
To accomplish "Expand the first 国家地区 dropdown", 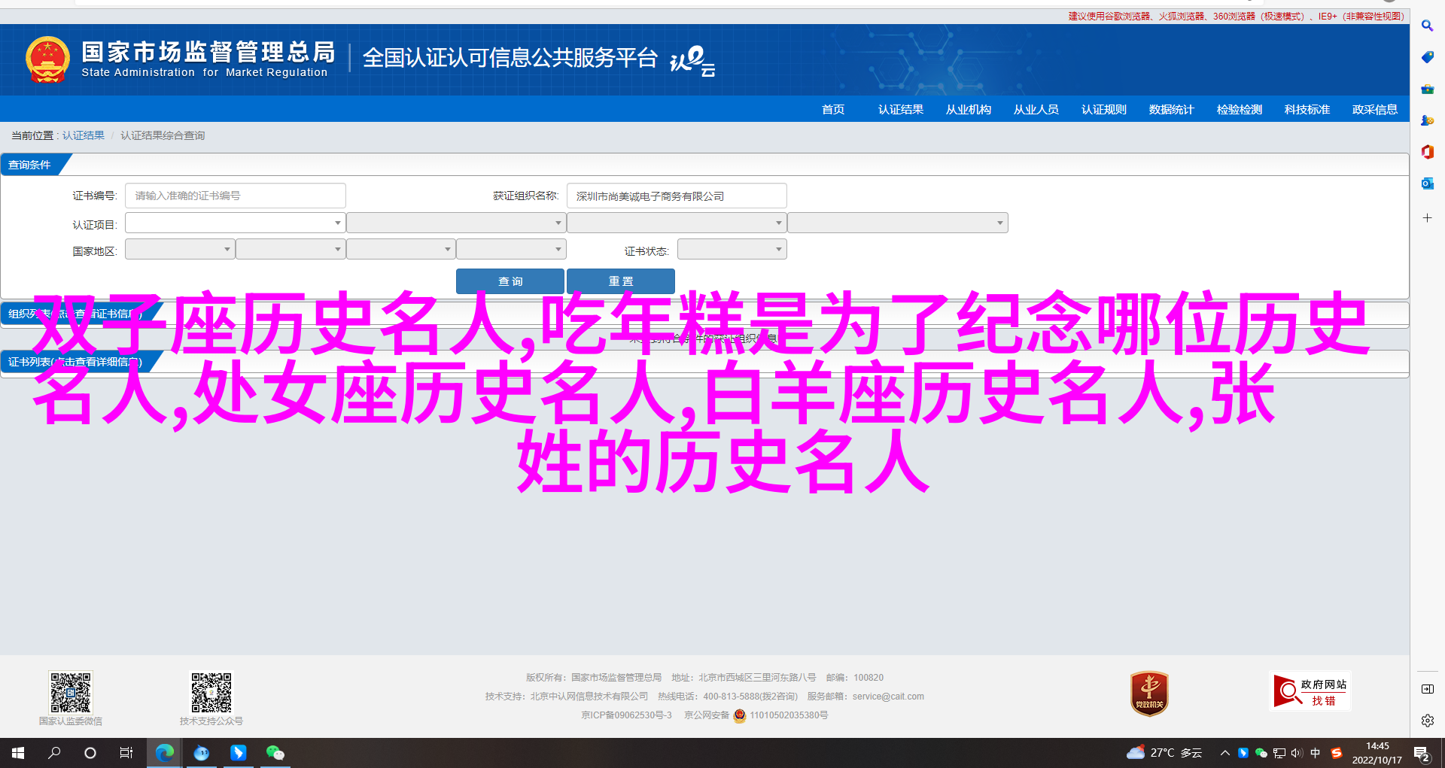I will pyautogui.click(x=180, y=249).
